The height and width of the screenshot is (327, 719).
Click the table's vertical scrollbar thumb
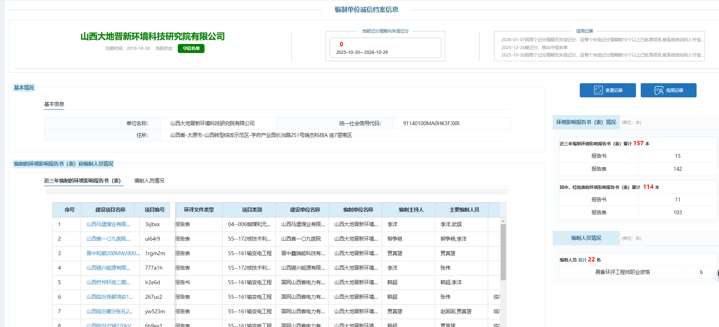click(503, 252)
